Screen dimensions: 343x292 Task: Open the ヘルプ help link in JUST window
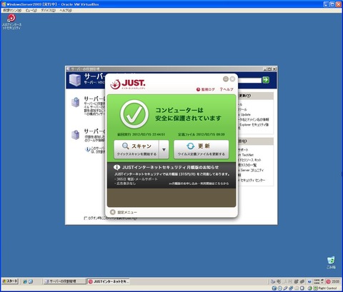tap(227, 89)
